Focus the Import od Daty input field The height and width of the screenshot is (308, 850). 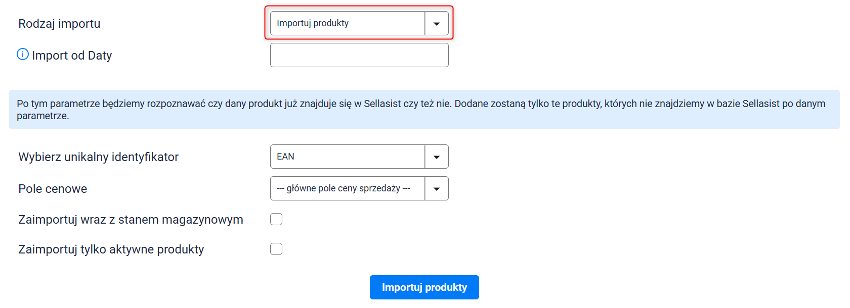(x=359, y=55)
